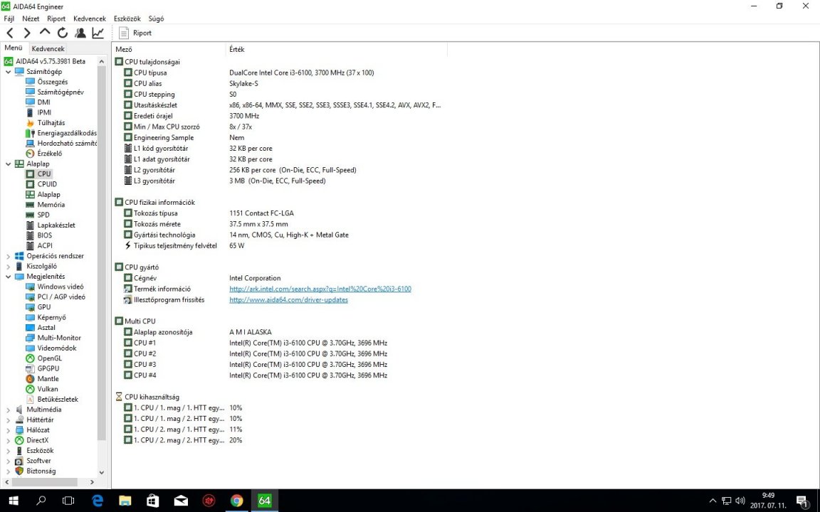Select Multi-Monitor in the tree

coord(59,338)
